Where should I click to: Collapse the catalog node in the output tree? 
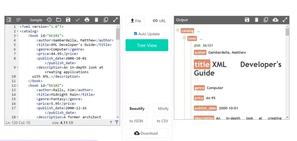[x=178, y=30]
